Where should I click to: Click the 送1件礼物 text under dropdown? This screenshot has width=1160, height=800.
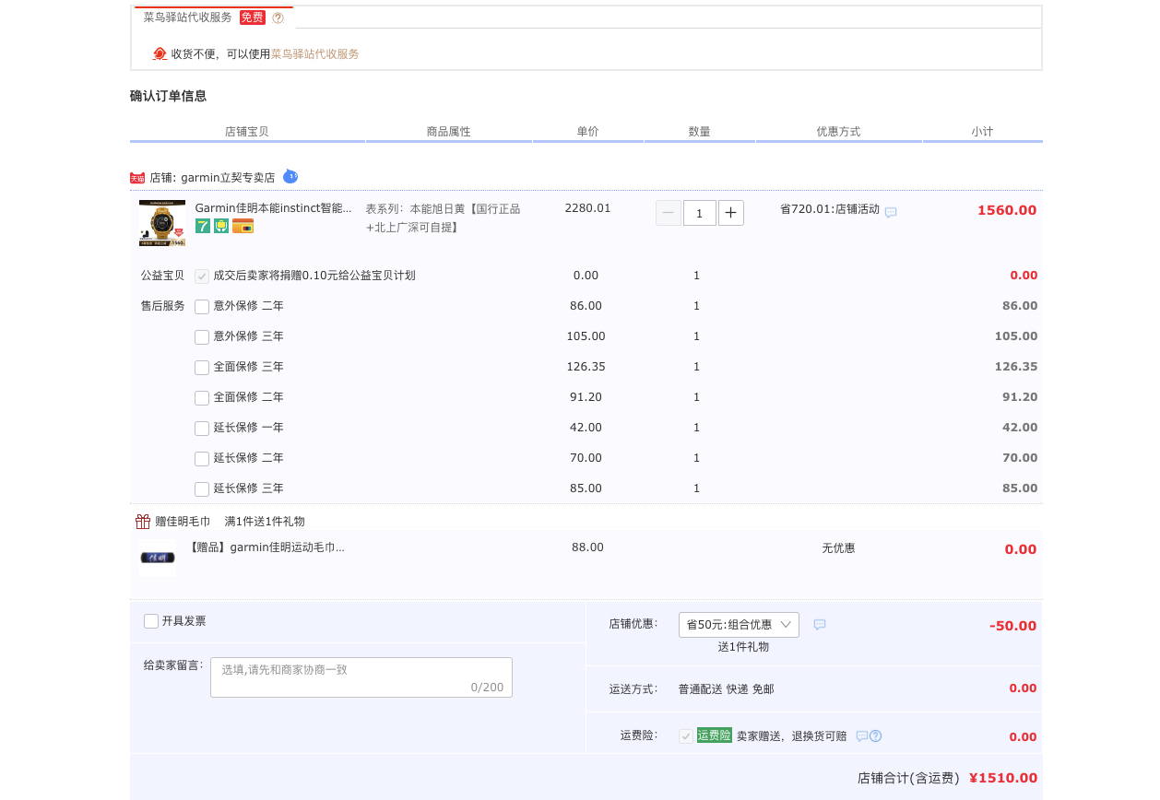743,647
